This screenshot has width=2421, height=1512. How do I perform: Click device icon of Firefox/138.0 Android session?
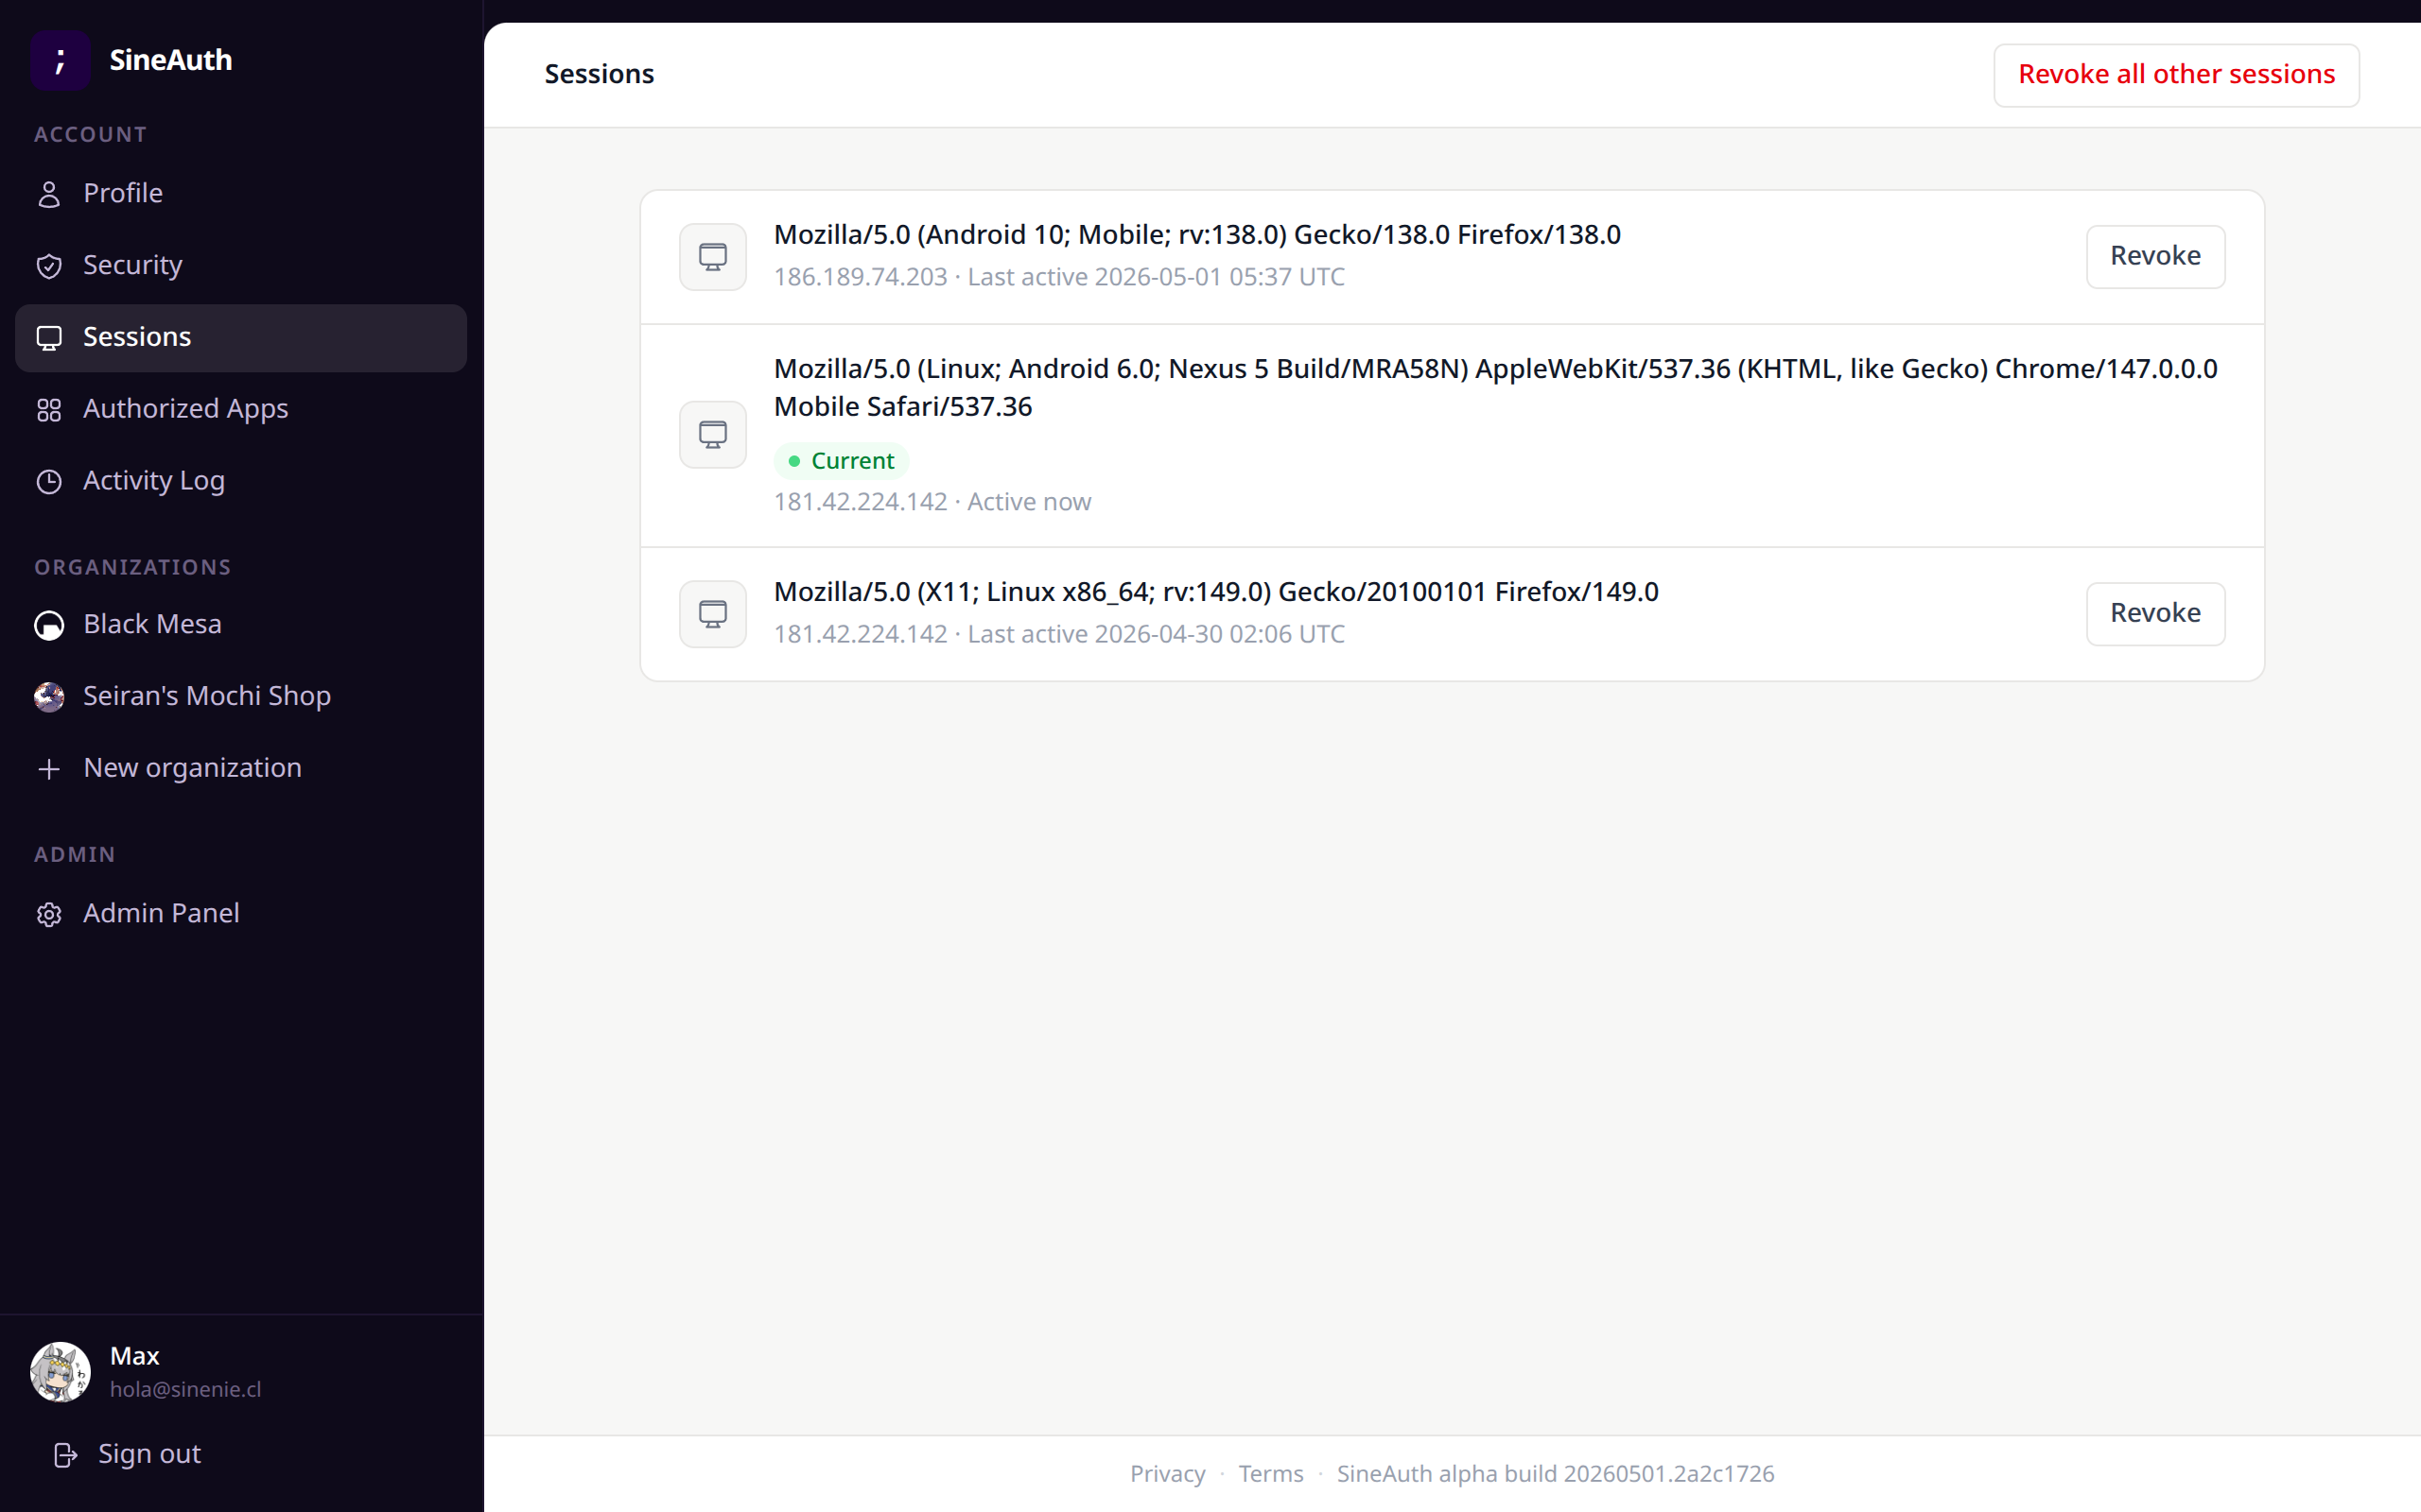(x=713, y=257)
